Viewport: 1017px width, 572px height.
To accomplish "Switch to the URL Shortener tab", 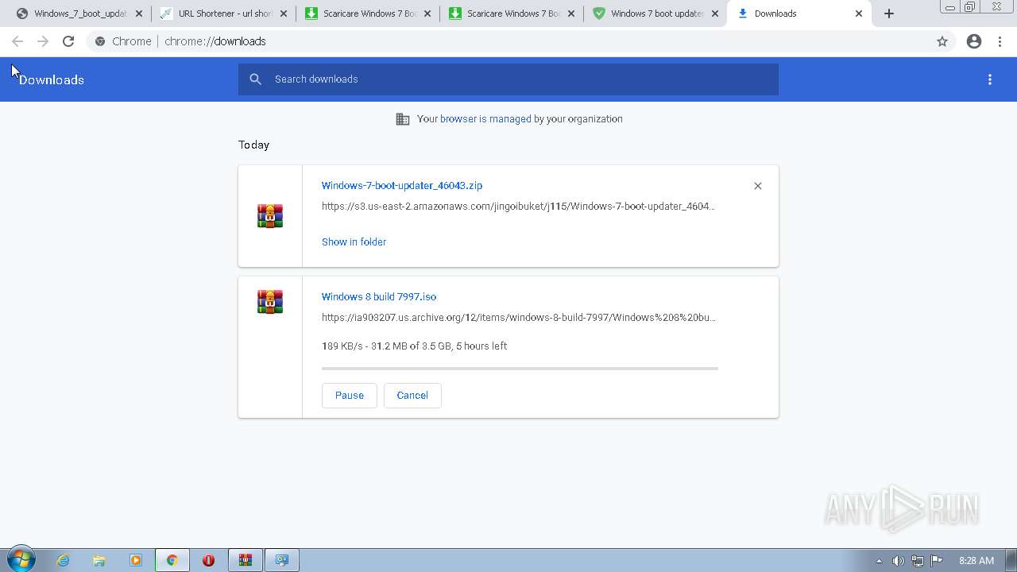I will coord(224,14).
